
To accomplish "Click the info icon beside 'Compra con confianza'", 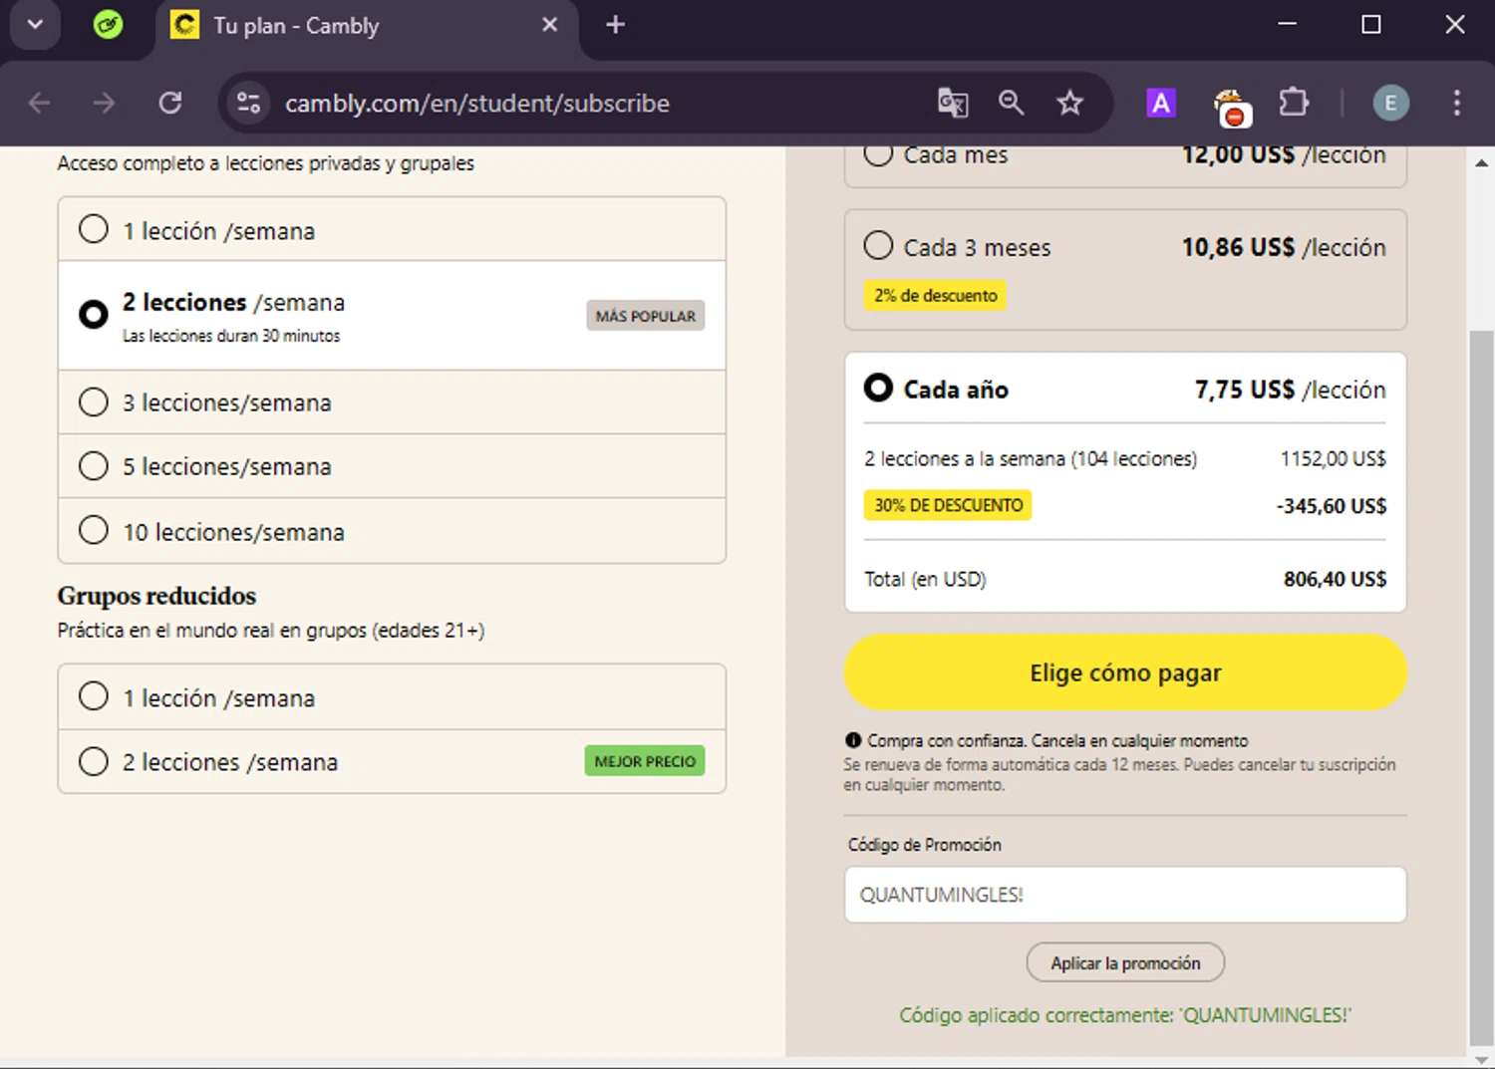I will tap(853, 740).
